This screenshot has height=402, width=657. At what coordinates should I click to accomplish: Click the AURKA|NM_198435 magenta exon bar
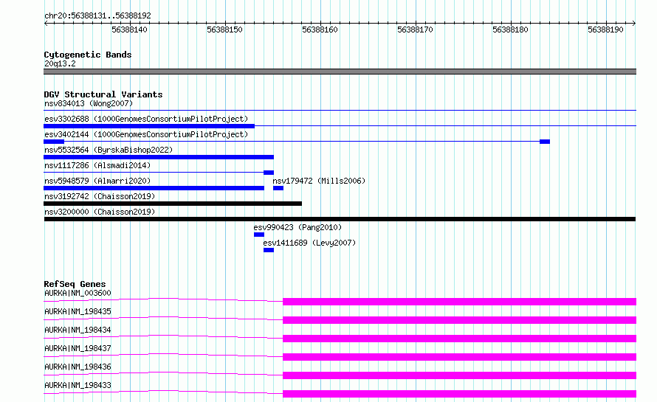460,320
